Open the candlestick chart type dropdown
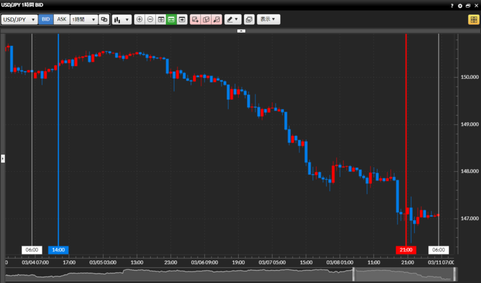The height and width of the screenshot is (283, 481). coord(122,20)
